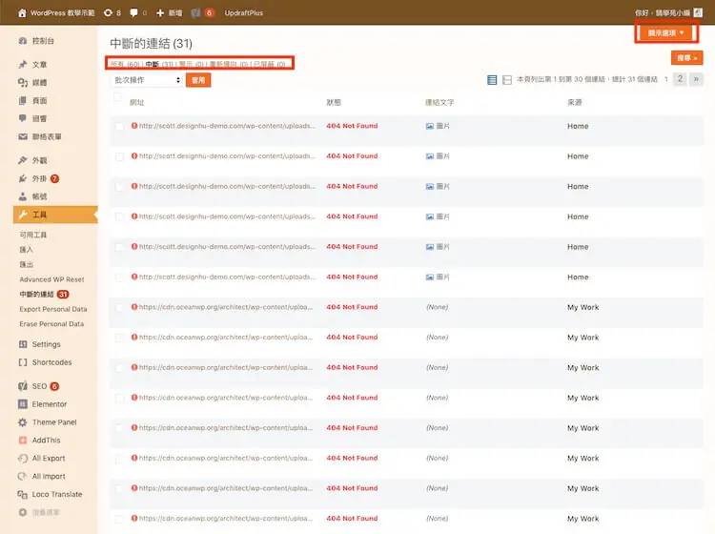Open 中斷的連結 submenu item with 31 badge
Image resolution: width=715 pixels, height=534 pixels.
click(x=44, y=294)
